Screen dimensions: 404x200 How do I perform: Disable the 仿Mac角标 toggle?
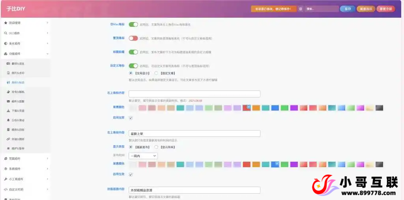[133, 24]
